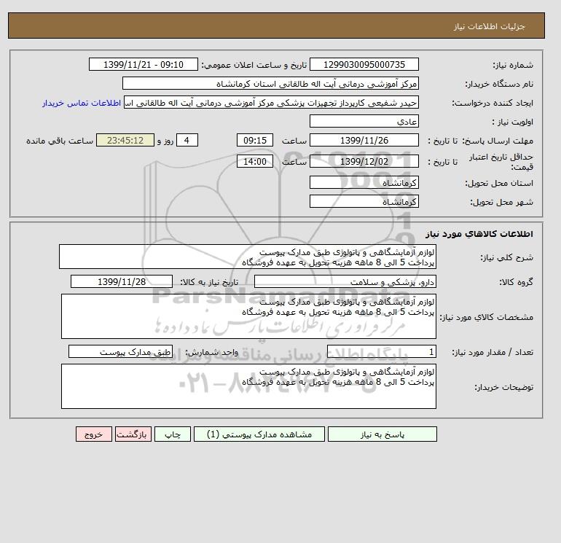Click the اطلاعات کالاهای مورد نیاز section heading
Viewport: 561px width, 543px height.
pos(479,234)
